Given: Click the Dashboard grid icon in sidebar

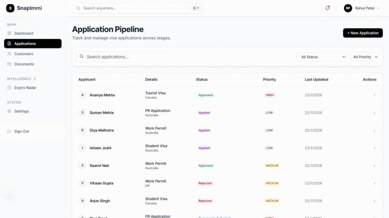Looking at the screenshot, I should tap(9, 33).
